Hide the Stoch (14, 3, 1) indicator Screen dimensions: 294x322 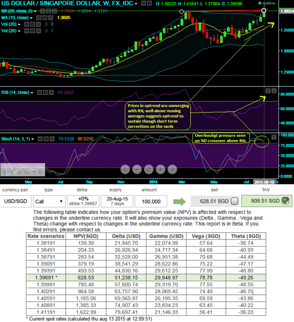coord(40,139)
